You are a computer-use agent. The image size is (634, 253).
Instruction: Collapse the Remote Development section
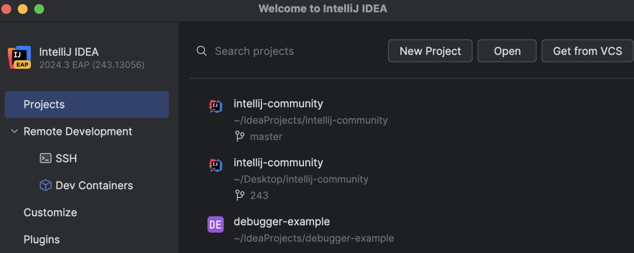coord(14,131)
